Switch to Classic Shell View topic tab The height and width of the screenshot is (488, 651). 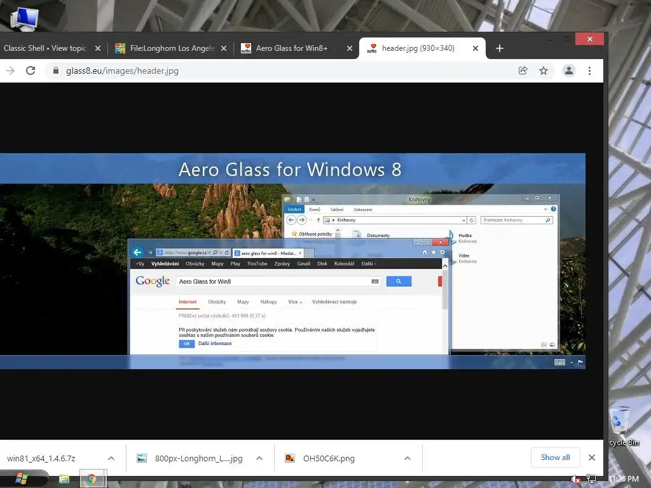[x=45, y=48]
